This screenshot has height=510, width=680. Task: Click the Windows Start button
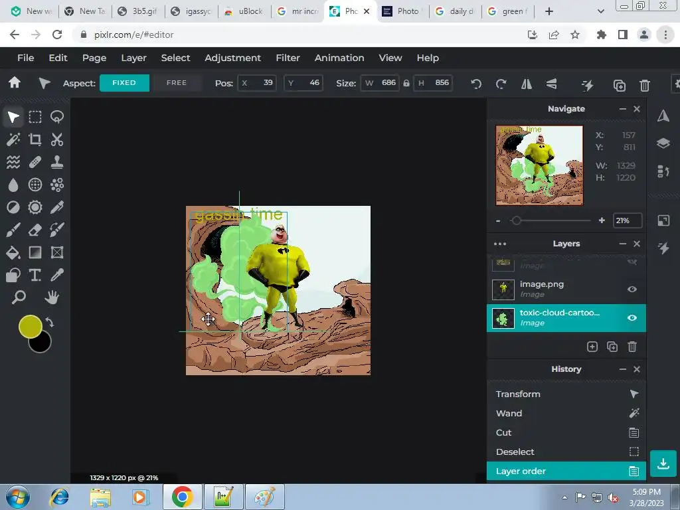18,497
